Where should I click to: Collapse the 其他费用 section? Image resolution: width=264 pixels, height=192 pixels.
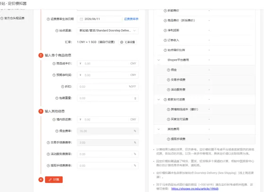(159, 129)
